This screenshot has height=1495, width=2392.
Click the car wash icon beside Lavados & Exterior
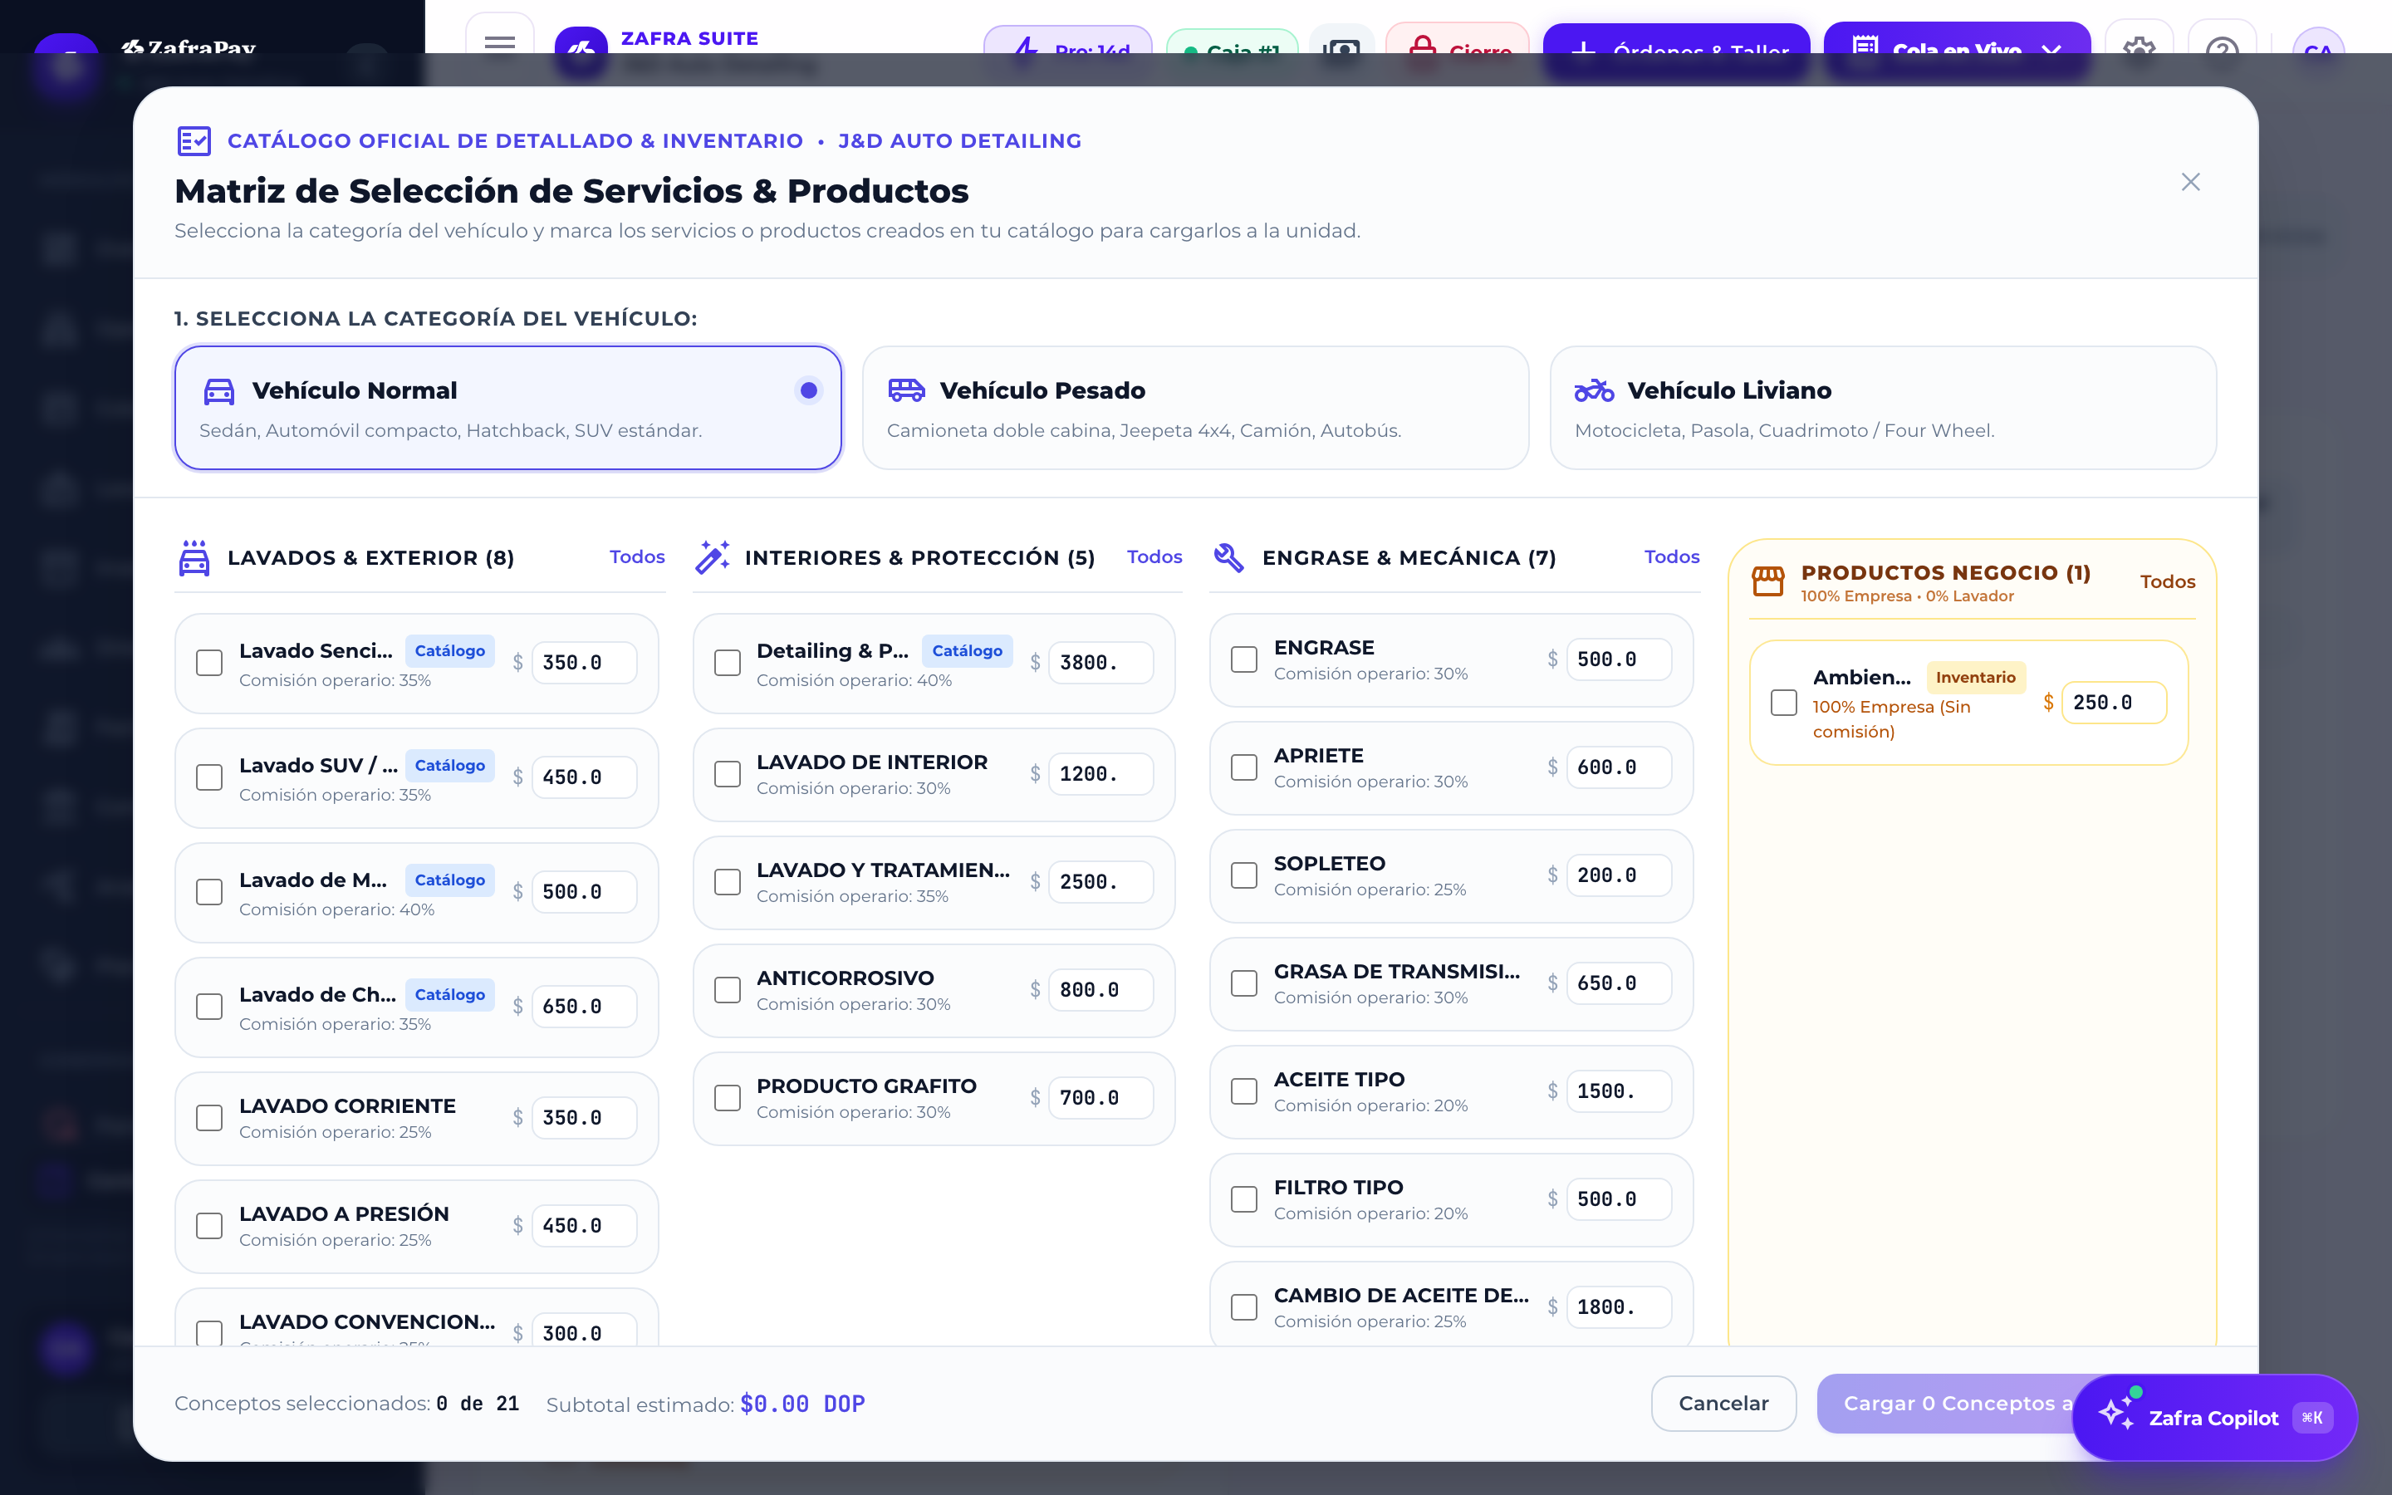pos(194,557)
